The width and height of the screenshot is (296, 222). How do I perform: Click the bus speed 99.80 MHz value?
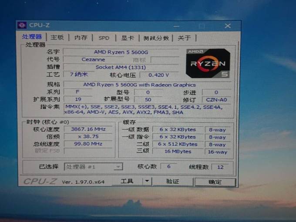click(88, 144)
